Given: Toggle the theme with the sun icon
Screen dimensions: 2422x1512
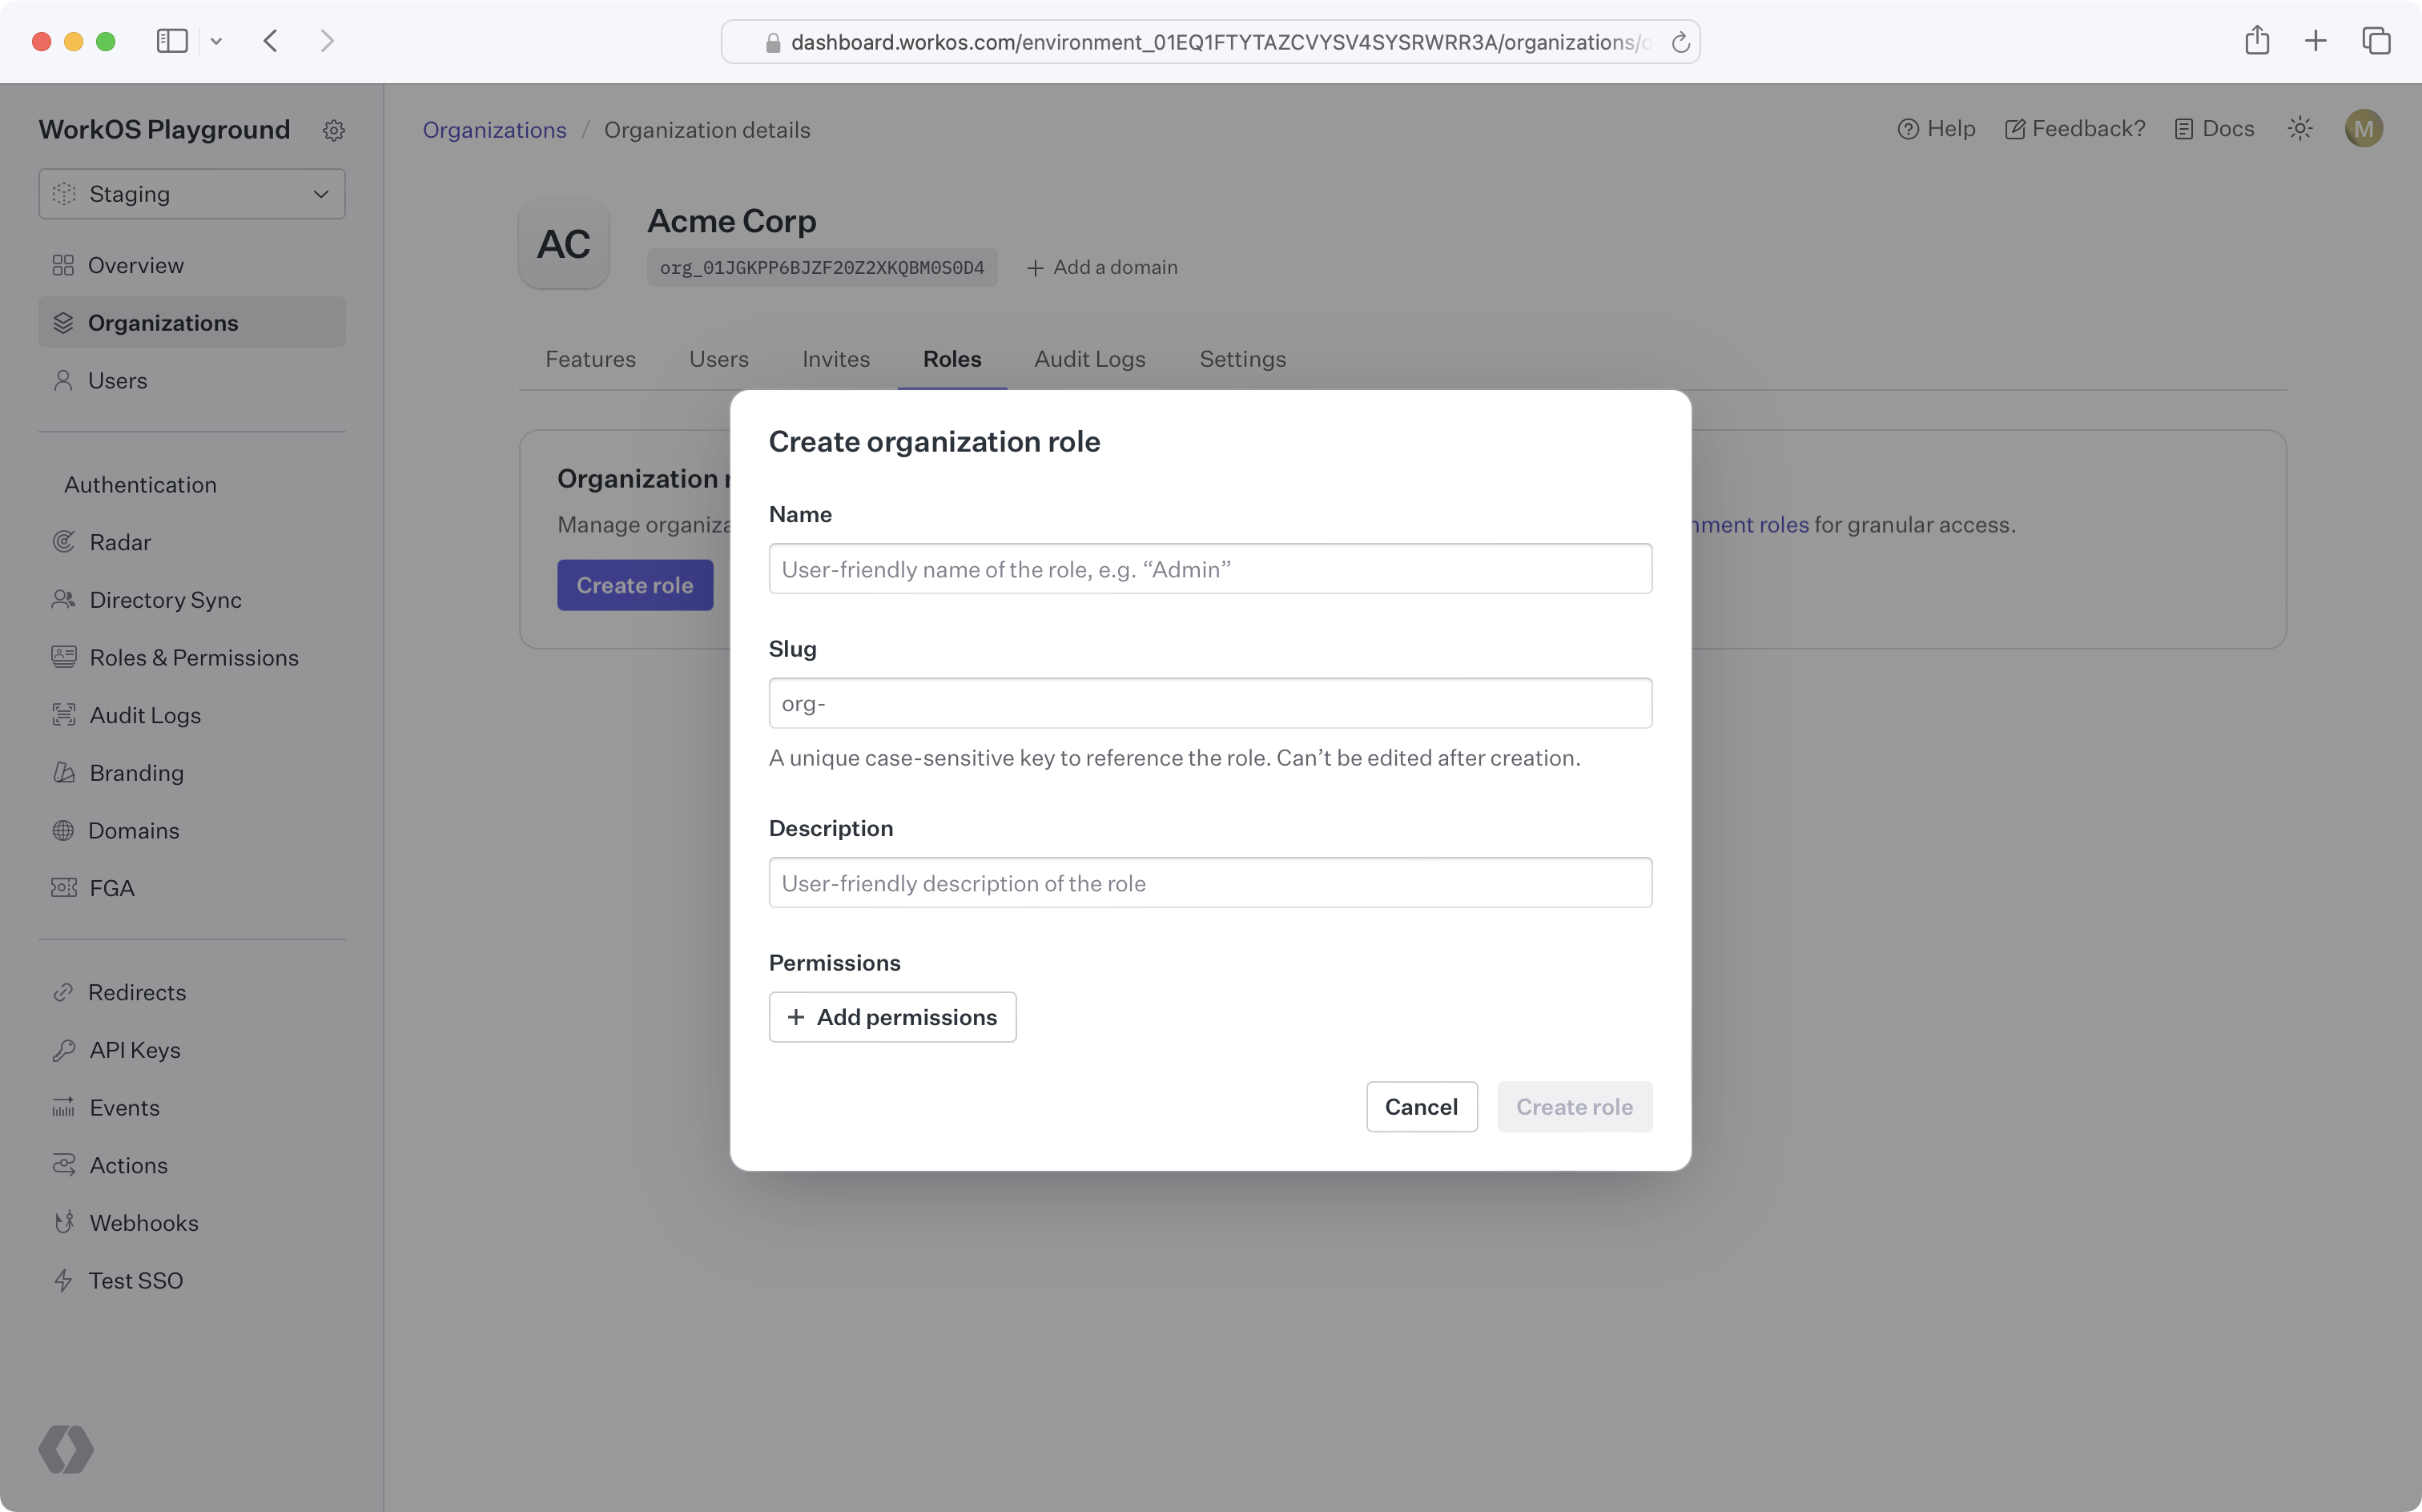Looking at the screenshot, I should click(2300, 128).
